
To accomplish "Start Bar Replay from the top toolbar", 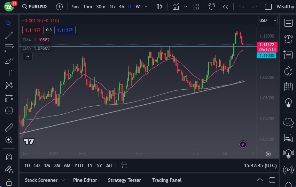I will click(x=226, y=7).
